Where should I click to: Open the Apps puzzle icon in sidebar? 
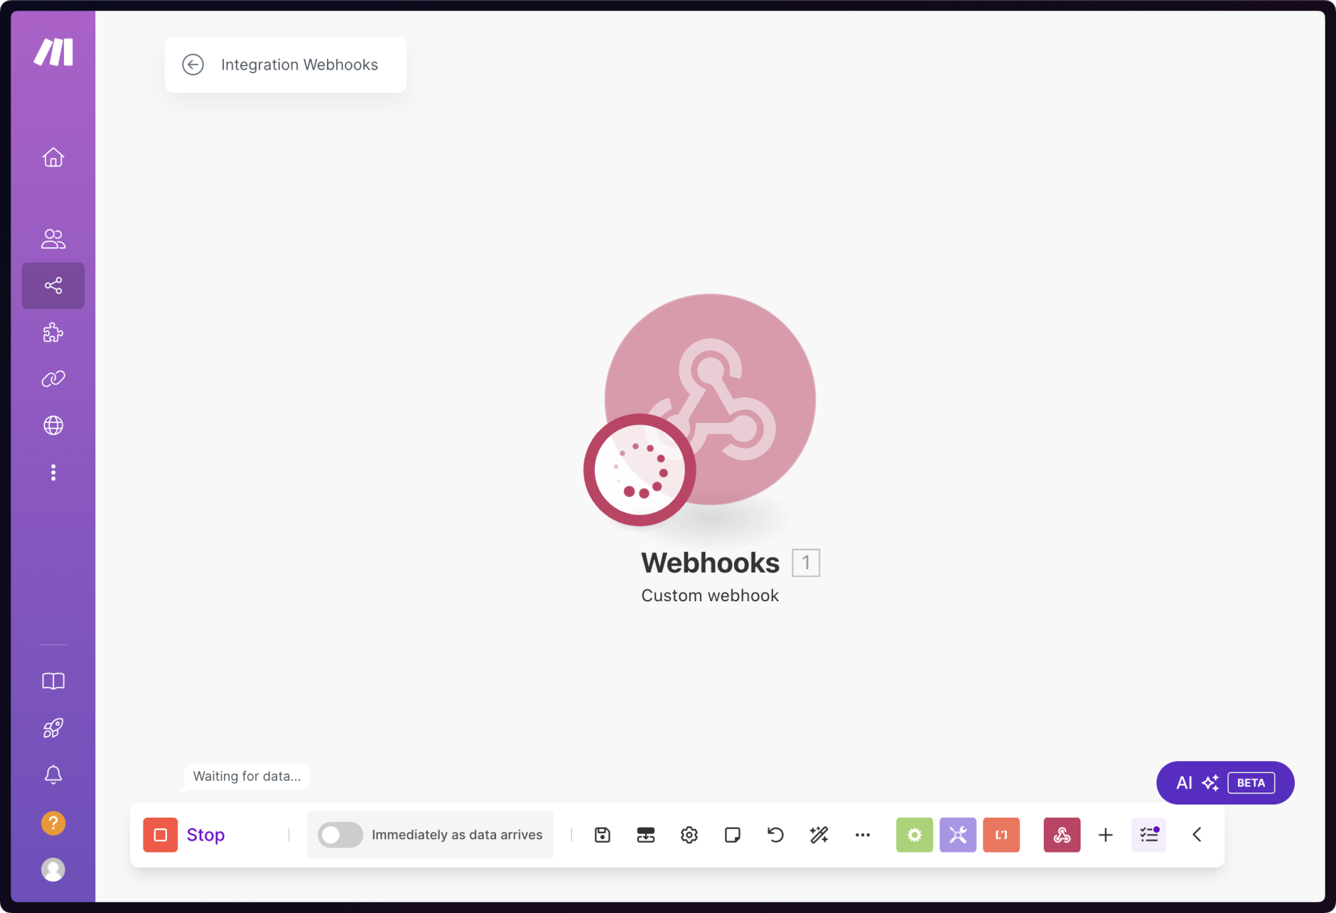[53, 333]
